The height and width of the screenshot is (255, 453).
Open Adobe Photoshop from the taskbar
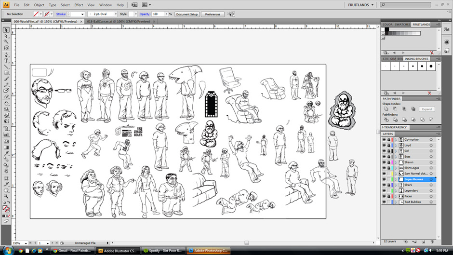tap(209, 251)
